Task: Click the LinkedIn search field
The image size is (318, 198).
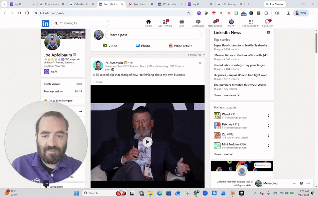Action: (80, 23)
